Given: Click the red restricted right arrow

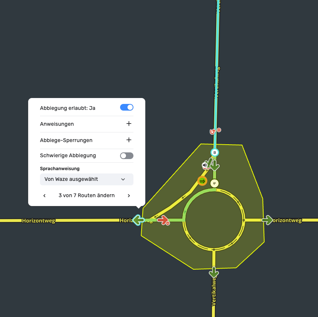Looking at the screenshot, I should (x=162, y=221).
